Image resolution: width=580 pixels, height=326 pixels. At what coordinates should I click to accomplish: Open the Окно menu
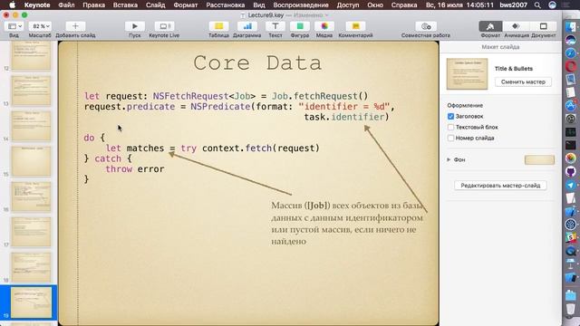coord(375,5)
